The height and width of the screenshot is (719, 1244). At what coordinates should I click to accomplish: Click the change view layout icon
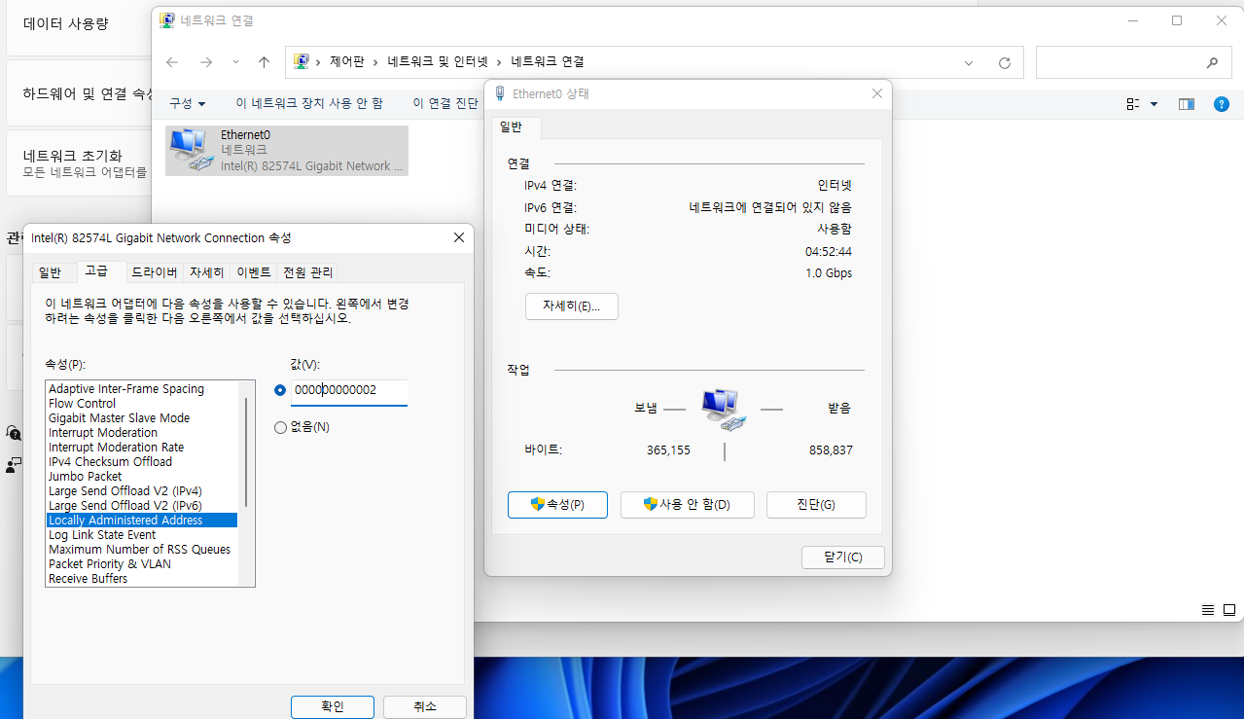(1133, 104)
